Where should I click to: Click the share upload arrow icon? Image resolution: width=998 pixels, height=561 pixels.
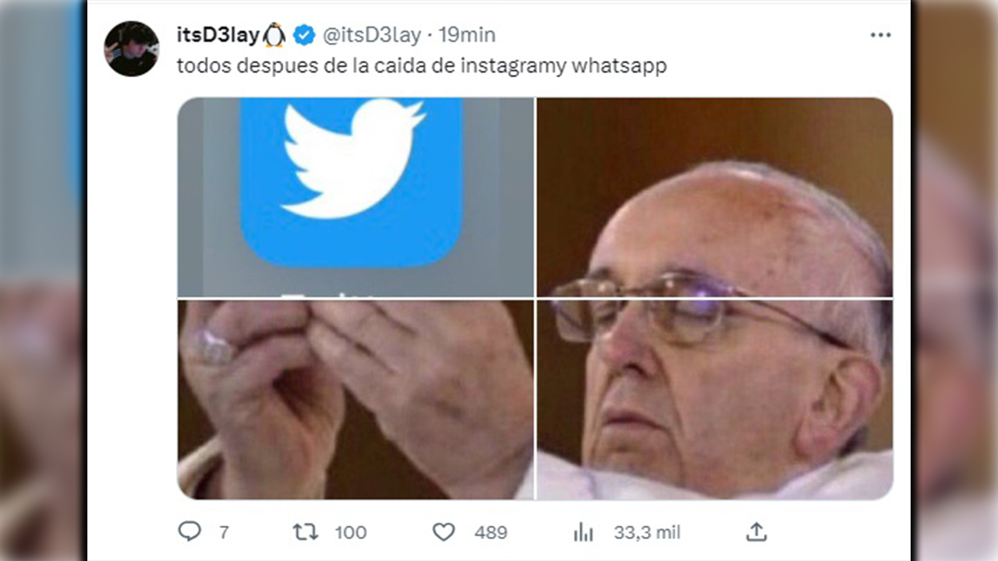(x=756, y=532)
